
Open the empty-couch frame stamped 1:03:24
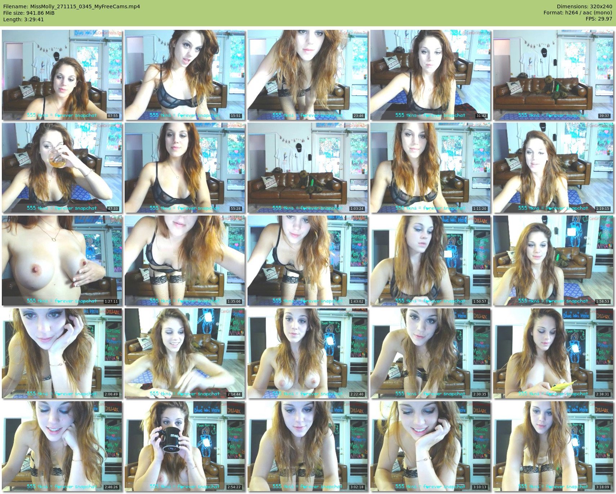[308, 168]
